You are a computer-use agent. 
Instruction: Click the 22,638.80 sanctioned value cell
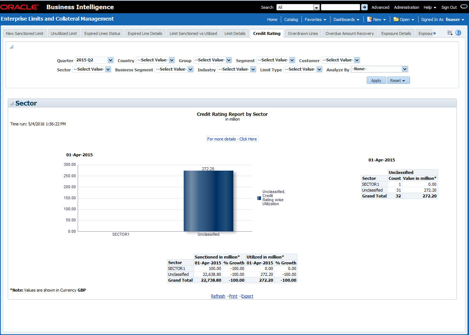pyautogui.click(x=208, y=274)
